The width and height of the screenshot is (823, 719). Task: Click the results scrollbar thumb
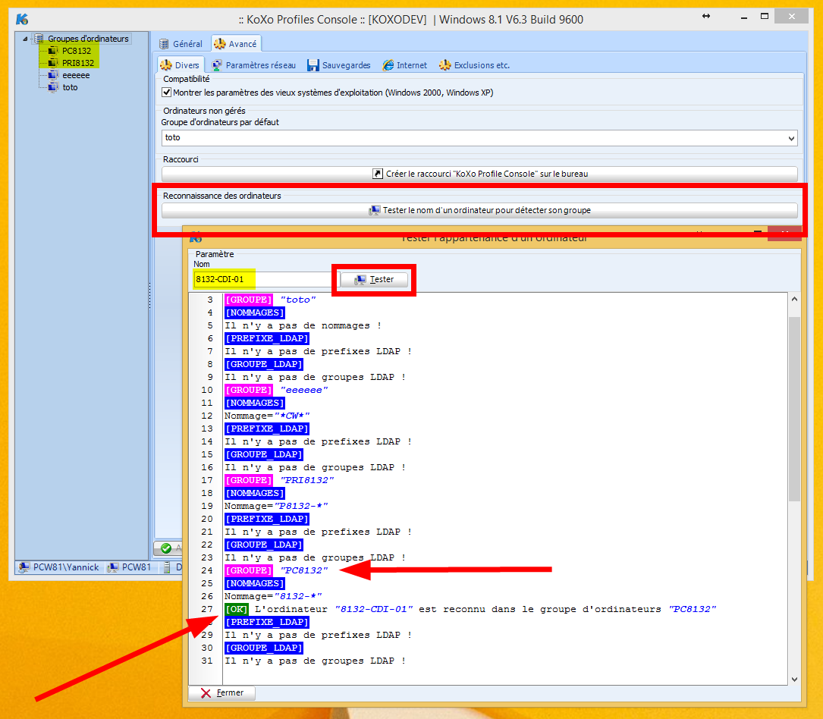click(x=794, y=408)
